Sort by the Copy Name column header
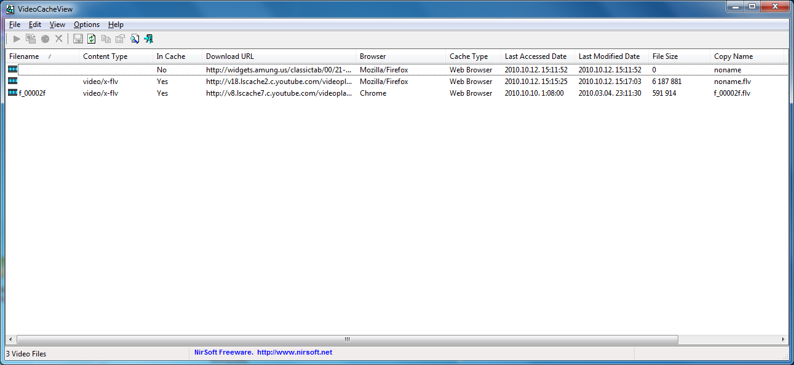This screenshot has height=365, width=794. pos(747,56)
